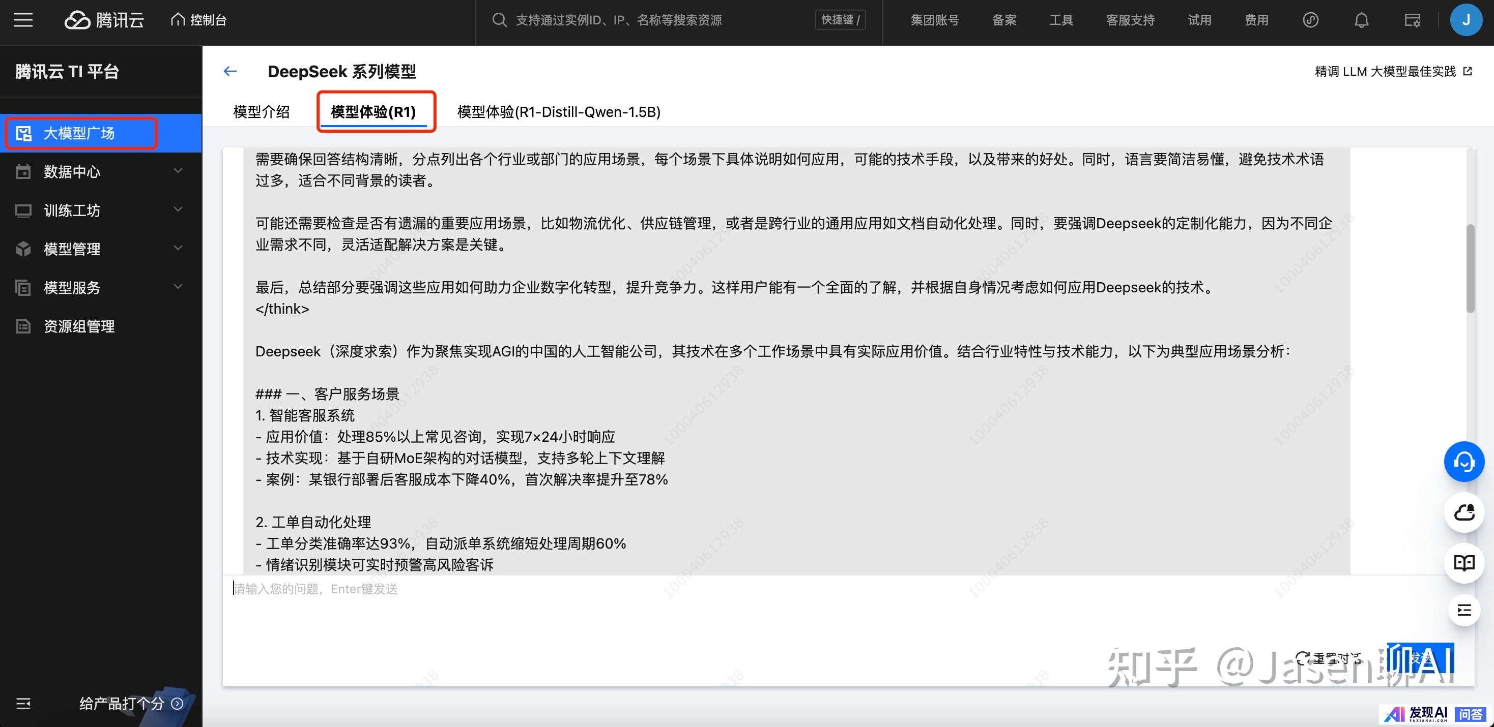1494x727 pixels.
Task: Click the blue 发送 send button
Action: (x=1420, y=659)
